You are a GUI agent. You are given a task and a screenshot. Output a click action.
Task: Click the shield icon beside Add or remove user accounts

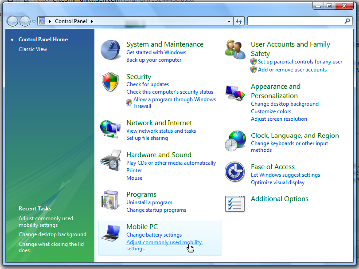254,70
